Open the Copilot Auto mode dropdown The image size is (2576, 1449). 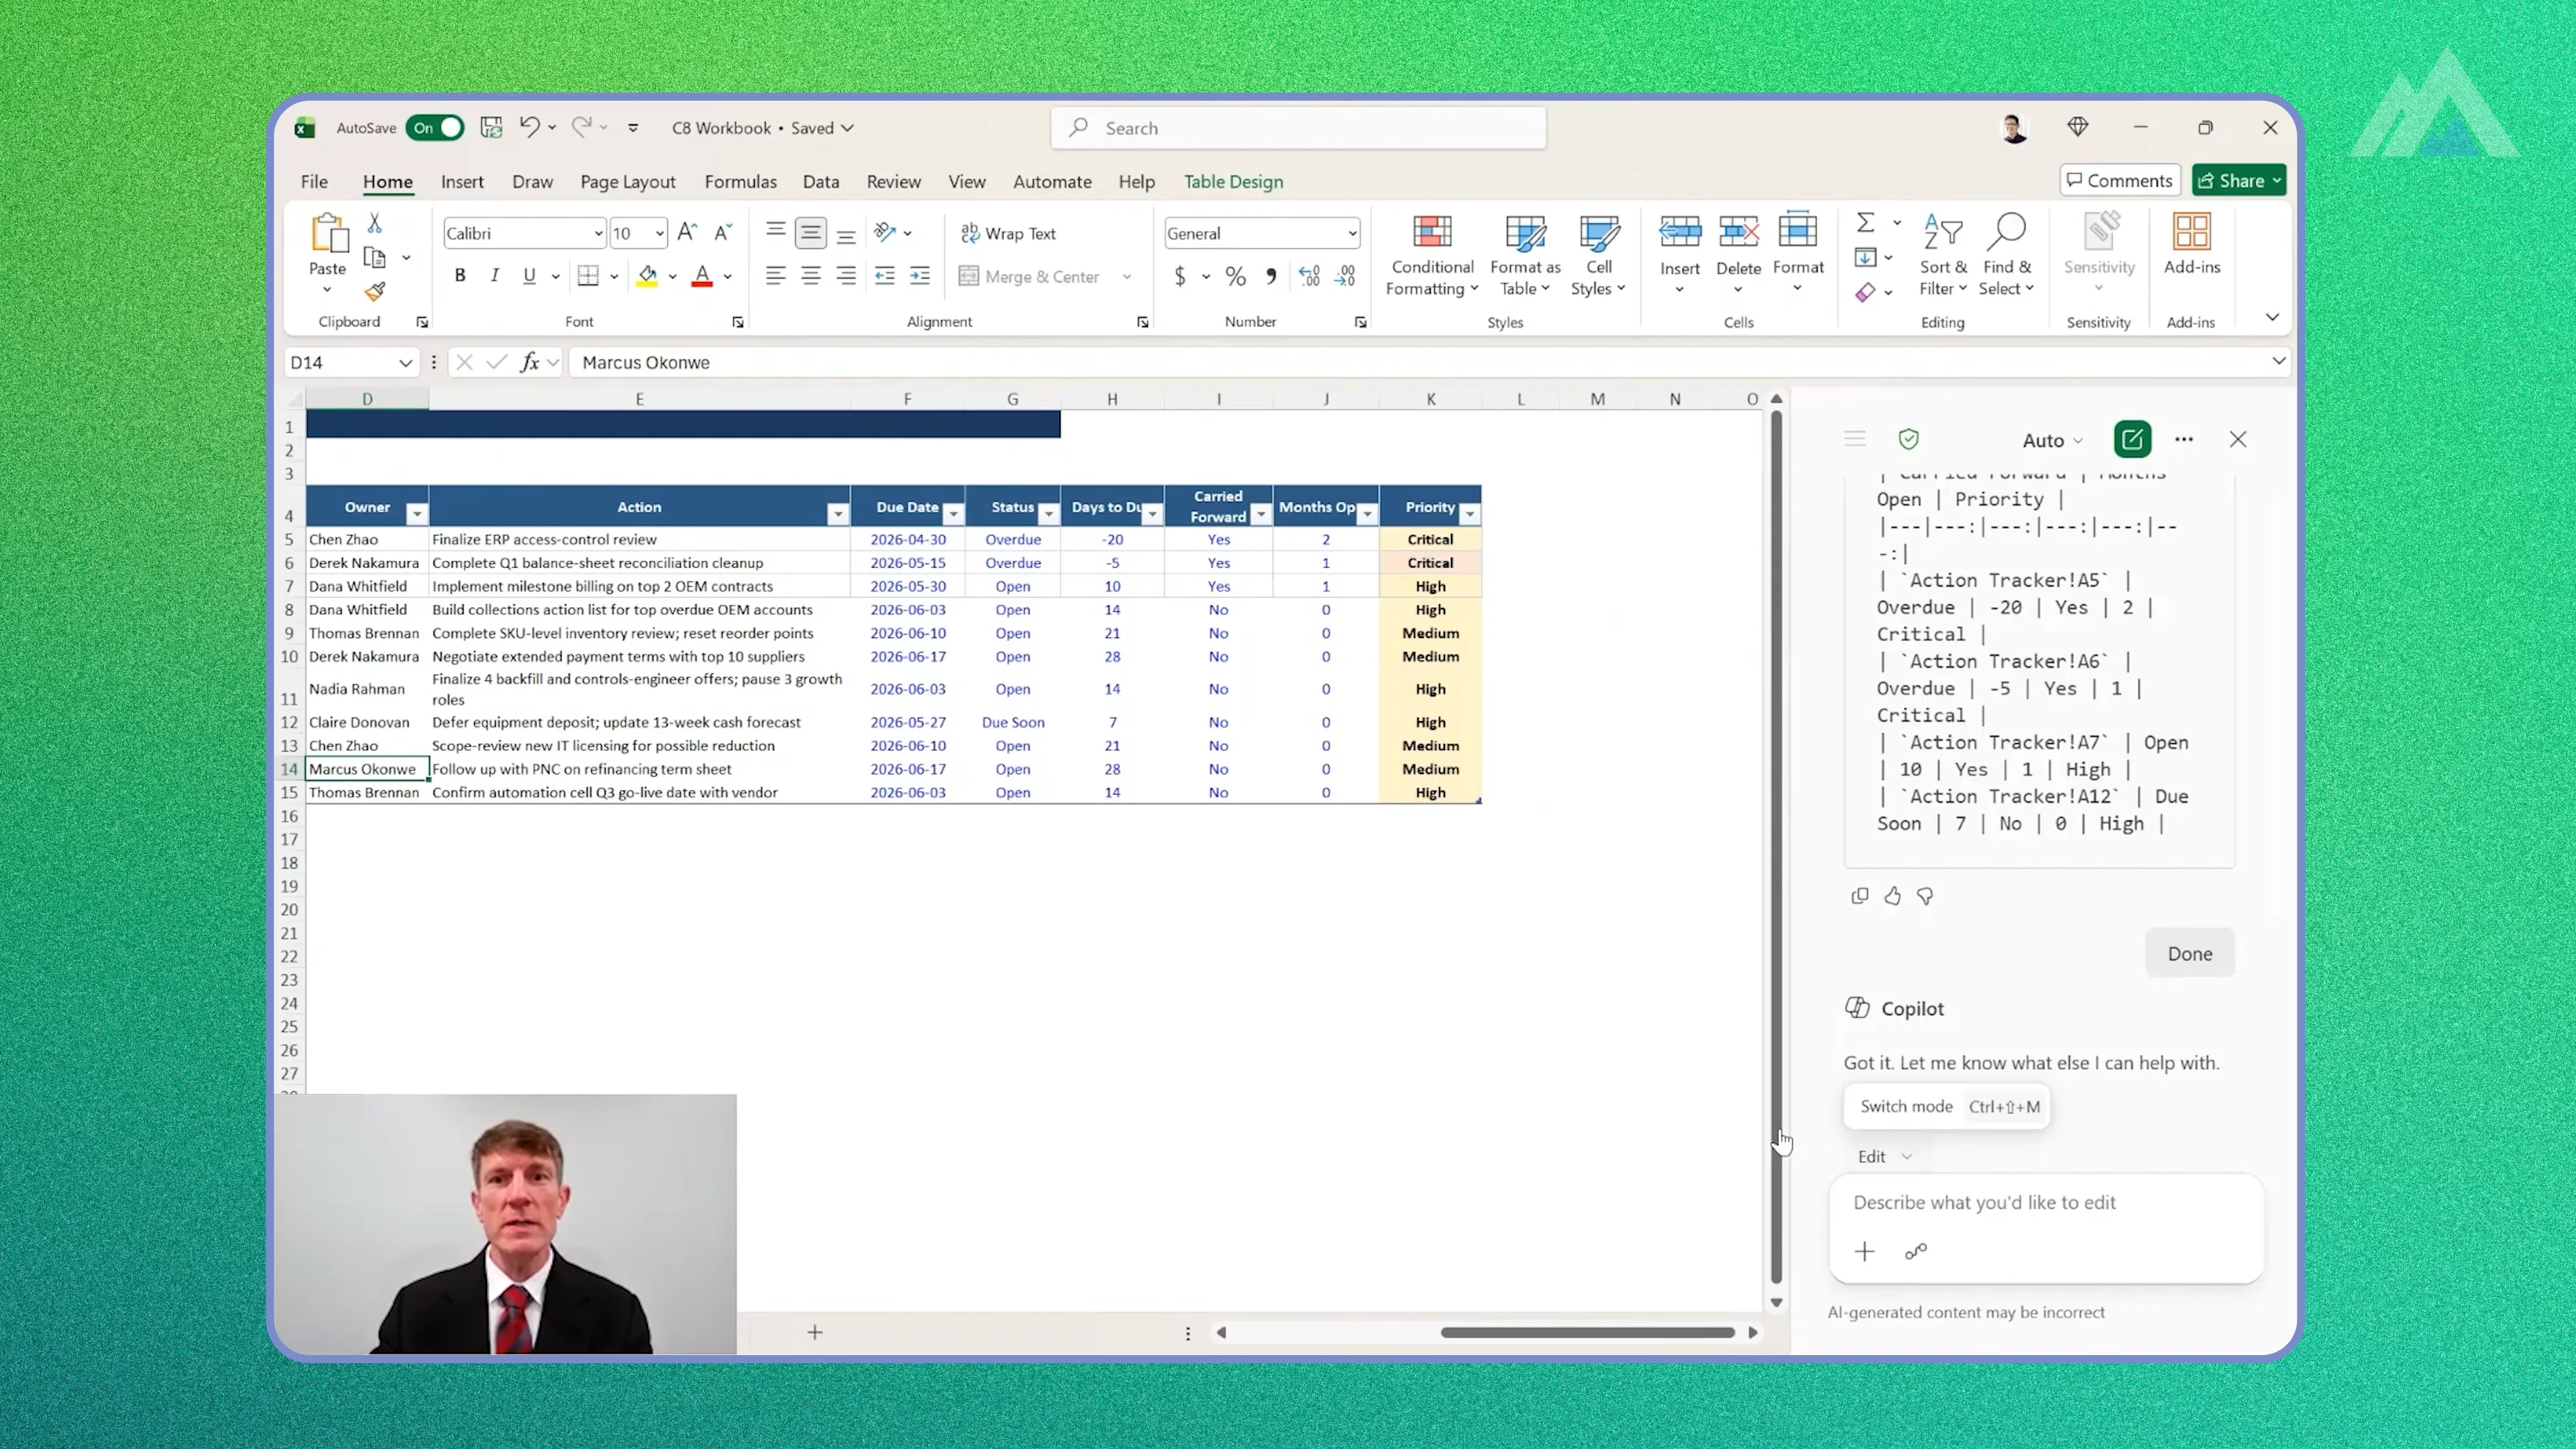[x=2052, y=440]
